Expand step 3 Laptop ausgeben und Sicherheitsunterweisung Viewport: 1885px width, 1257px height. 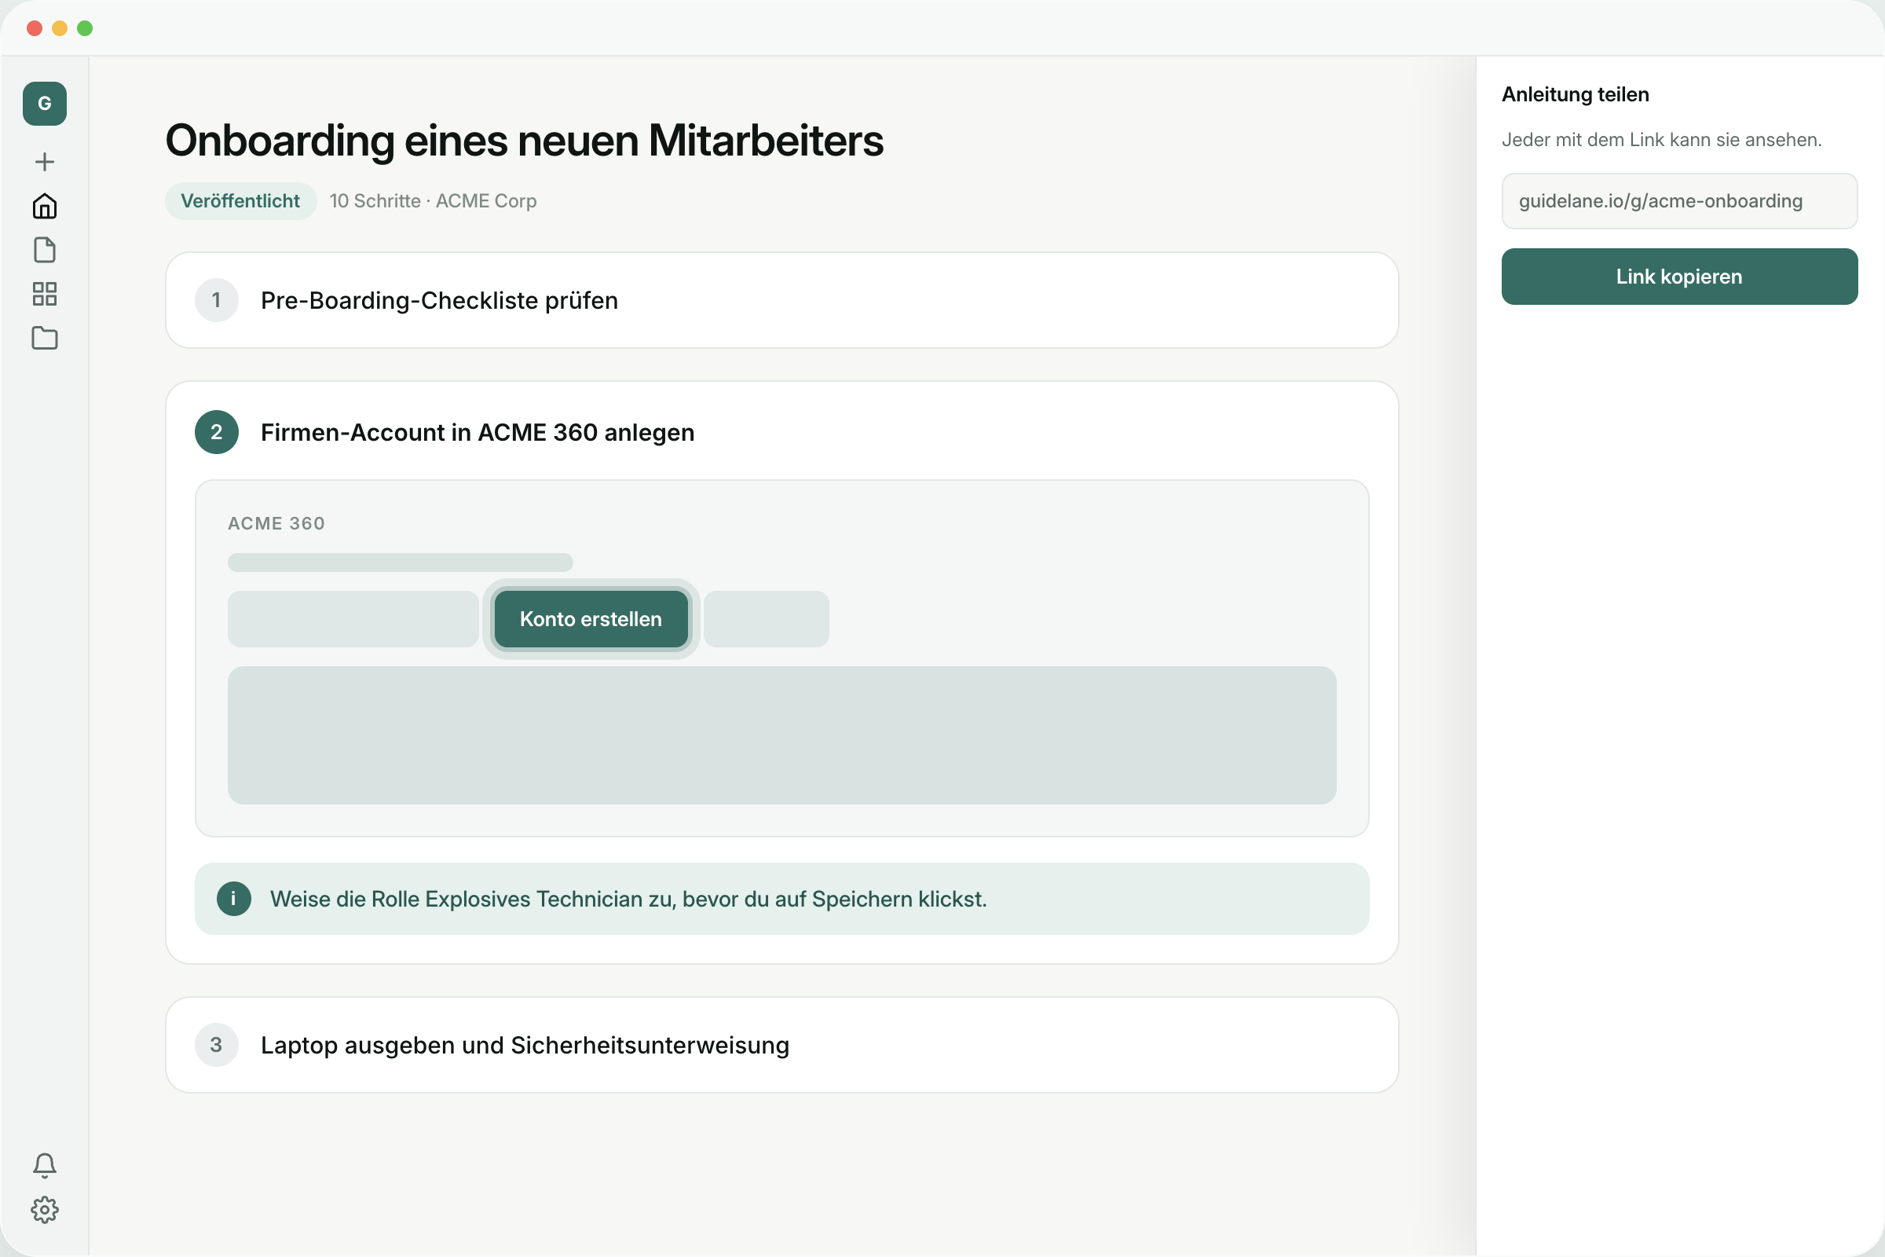(782, 1045)
